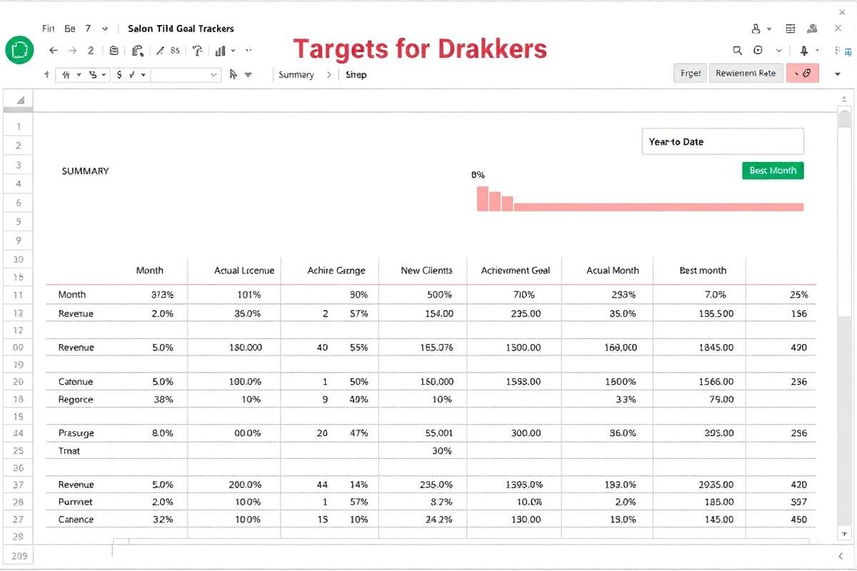The image size is (857, 571).
Task: Click the vertical scrollbar thumb
Action: click(x=844, y=118)
